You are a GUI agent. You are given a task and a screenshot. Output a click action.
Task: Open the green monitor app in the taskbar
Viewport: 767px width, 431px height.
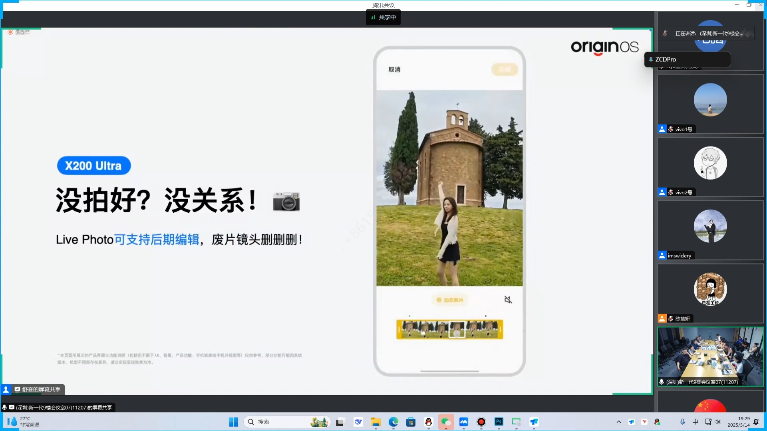pos(517,422)
